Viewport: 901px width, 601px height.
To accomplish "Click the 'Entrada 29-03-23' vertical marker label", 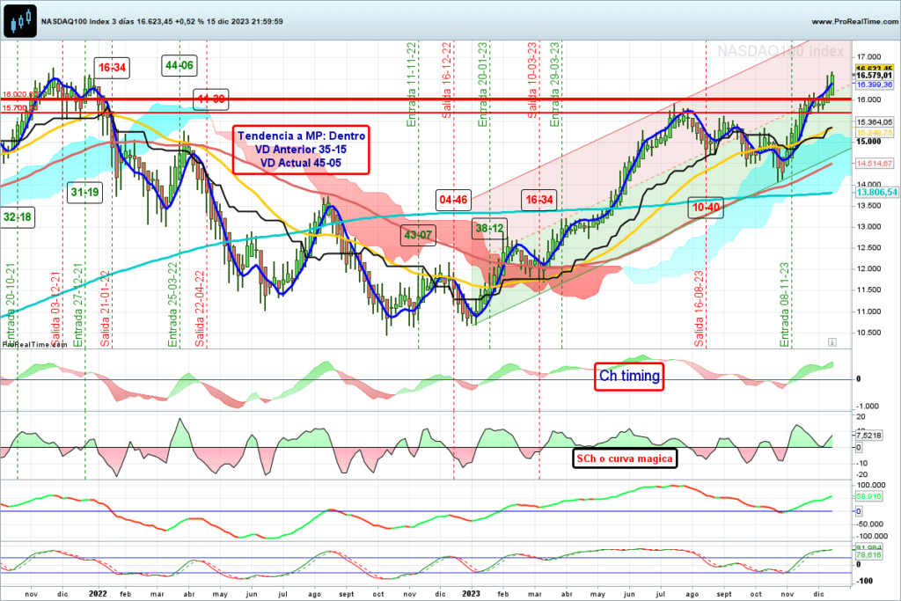I will (555, 84).
